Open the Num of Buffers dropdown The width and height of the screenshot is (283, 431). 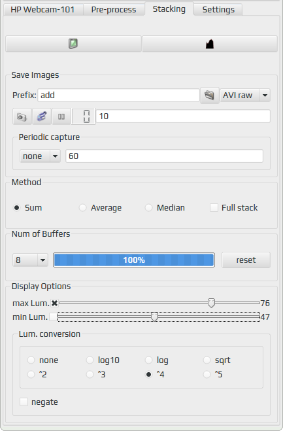(30, 260)
